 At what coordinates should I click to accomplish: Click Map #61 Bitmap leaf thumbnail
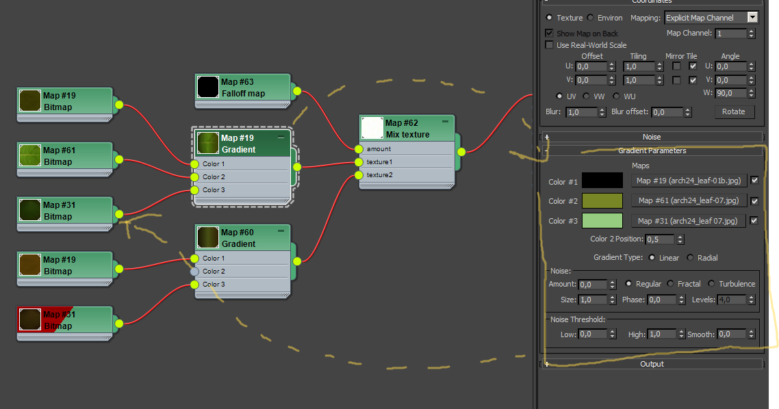(x=30, y=155)
